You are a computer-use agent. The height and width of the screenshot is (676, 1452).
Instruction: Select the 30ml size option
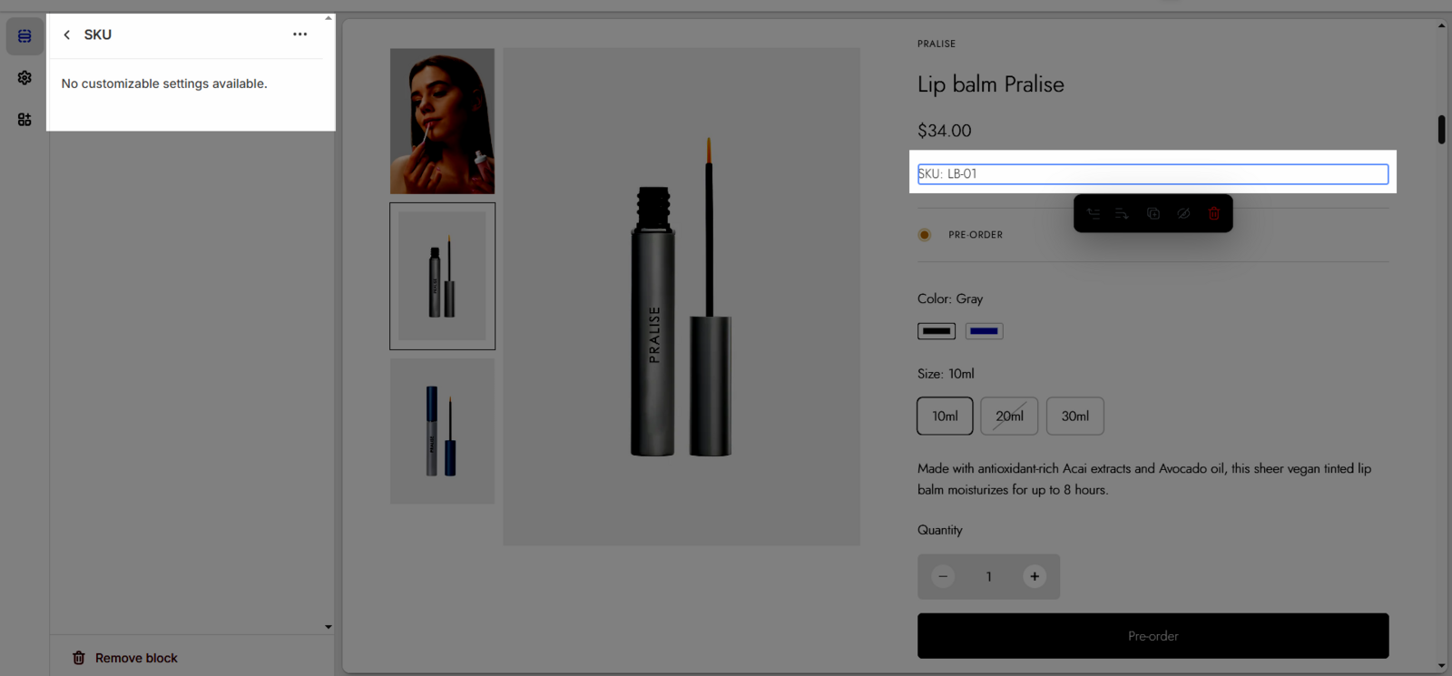[1074, 416]
